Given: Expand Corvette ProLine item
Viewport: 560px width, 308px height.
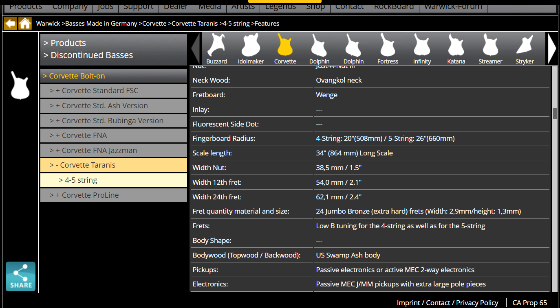Looking at the screenshot, I should (x=114, y=195).
